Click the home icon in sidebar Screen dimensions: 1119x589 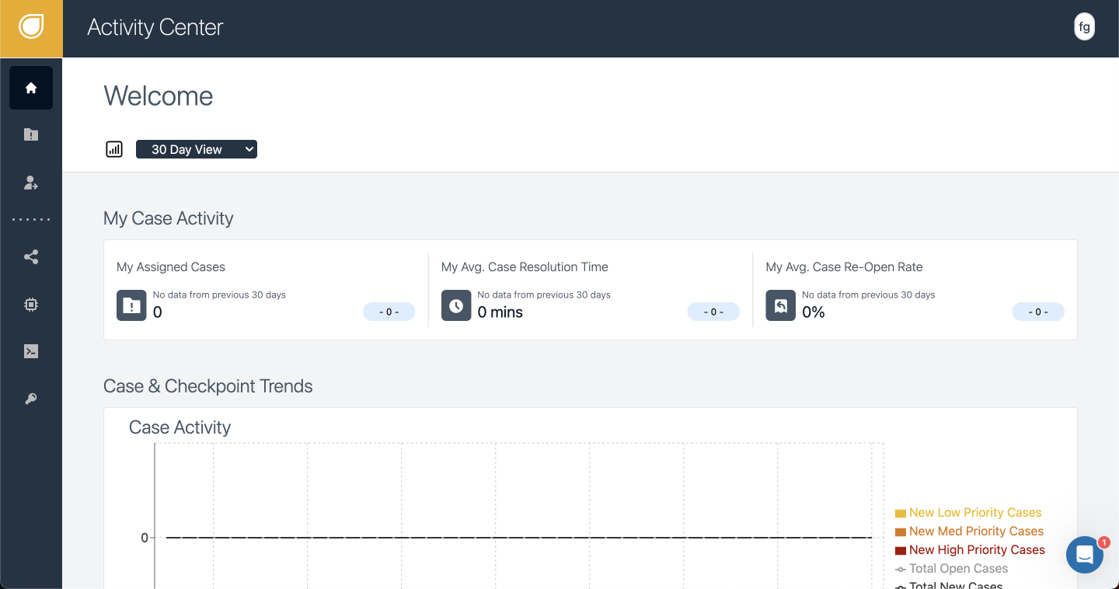pos(31,88)
